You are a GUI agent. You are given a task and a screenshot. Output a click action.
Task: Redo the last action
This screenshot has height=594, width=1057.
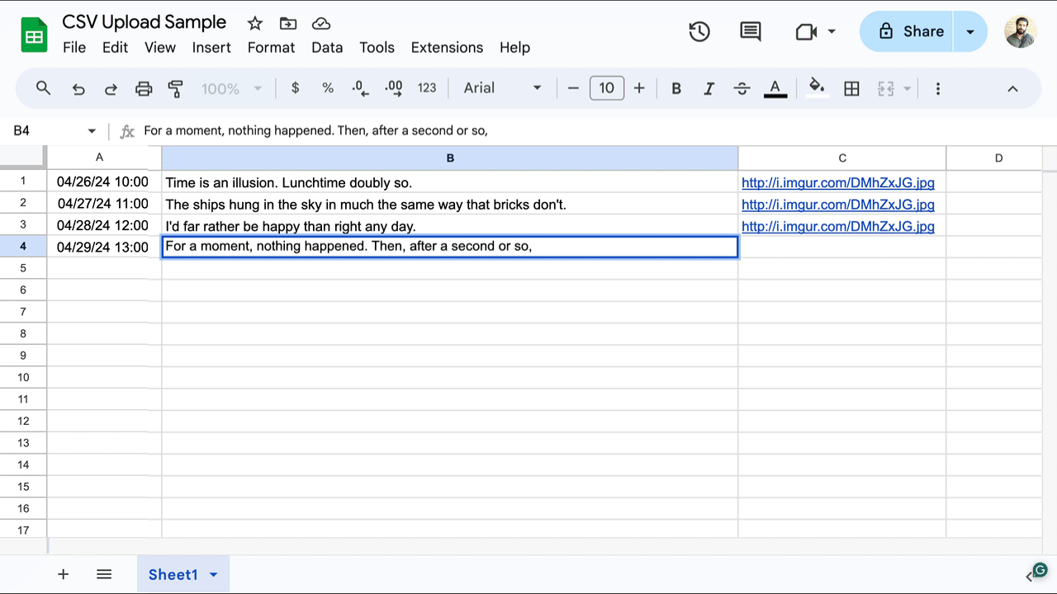point(111,88)
